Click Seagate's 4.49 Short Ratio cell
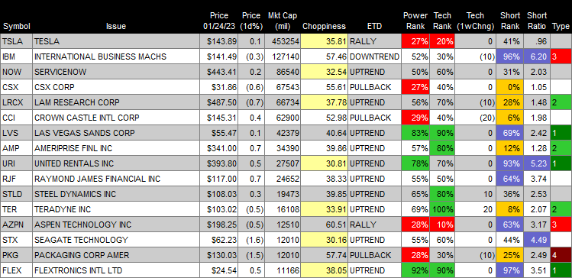 [x=537, y=240]
